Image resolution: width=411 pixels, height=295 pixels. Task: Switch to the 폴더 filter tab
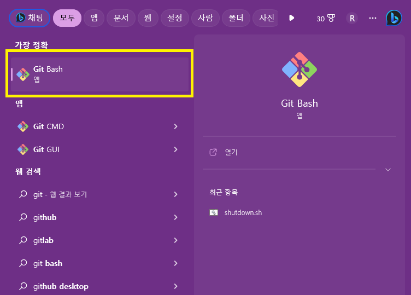[236, 18]
